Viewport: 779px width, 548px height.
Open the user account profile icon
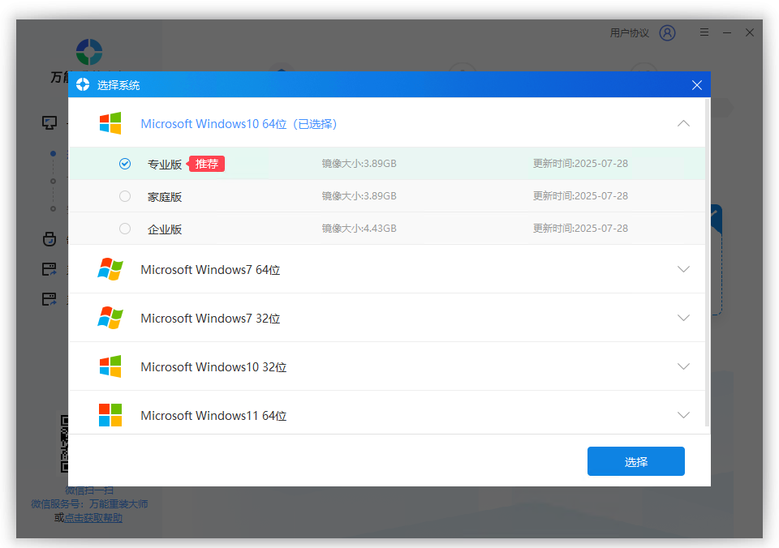pyautogui.click(x=667, y=32)
